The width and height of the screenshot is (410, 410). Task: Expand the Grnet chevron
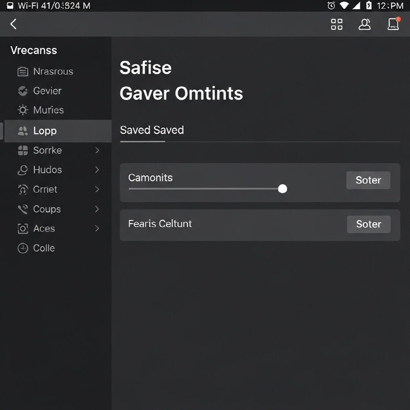97,189
